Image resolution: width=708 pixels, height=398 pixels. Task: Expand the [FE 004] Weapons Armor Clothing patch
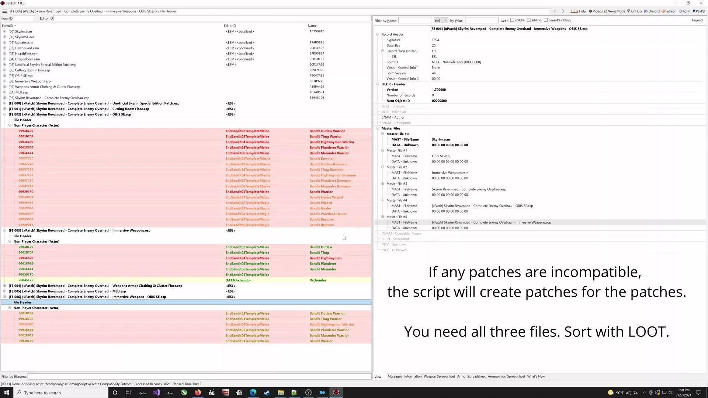click(x=5, y=286)
